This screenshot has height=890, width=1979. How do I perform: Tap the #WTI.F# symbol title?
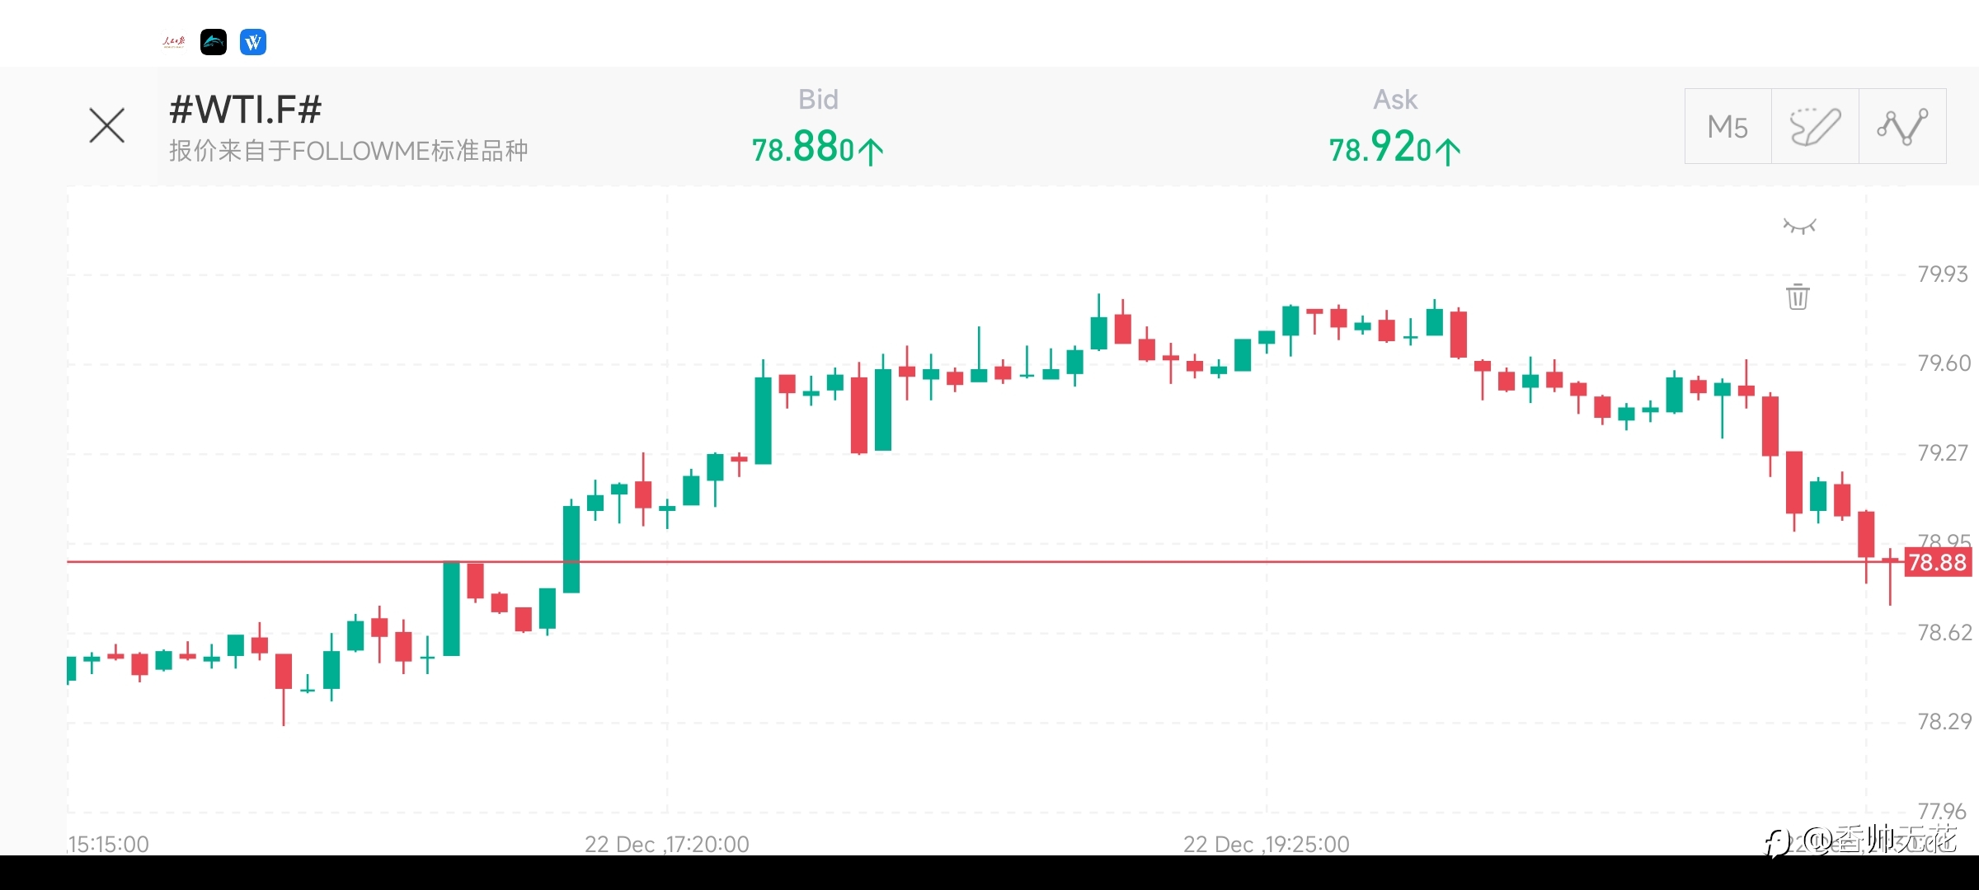[x=245, y=109]
